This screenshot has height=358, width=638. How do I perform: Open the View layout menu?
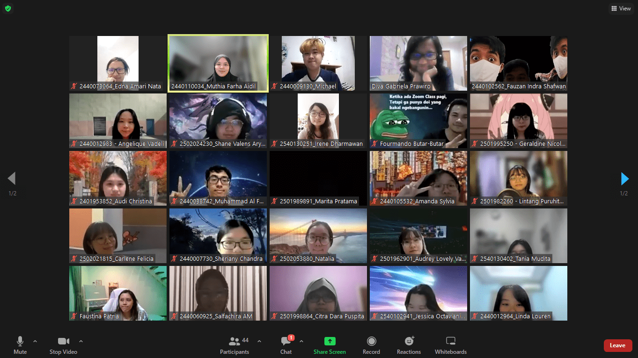[621, 8]
